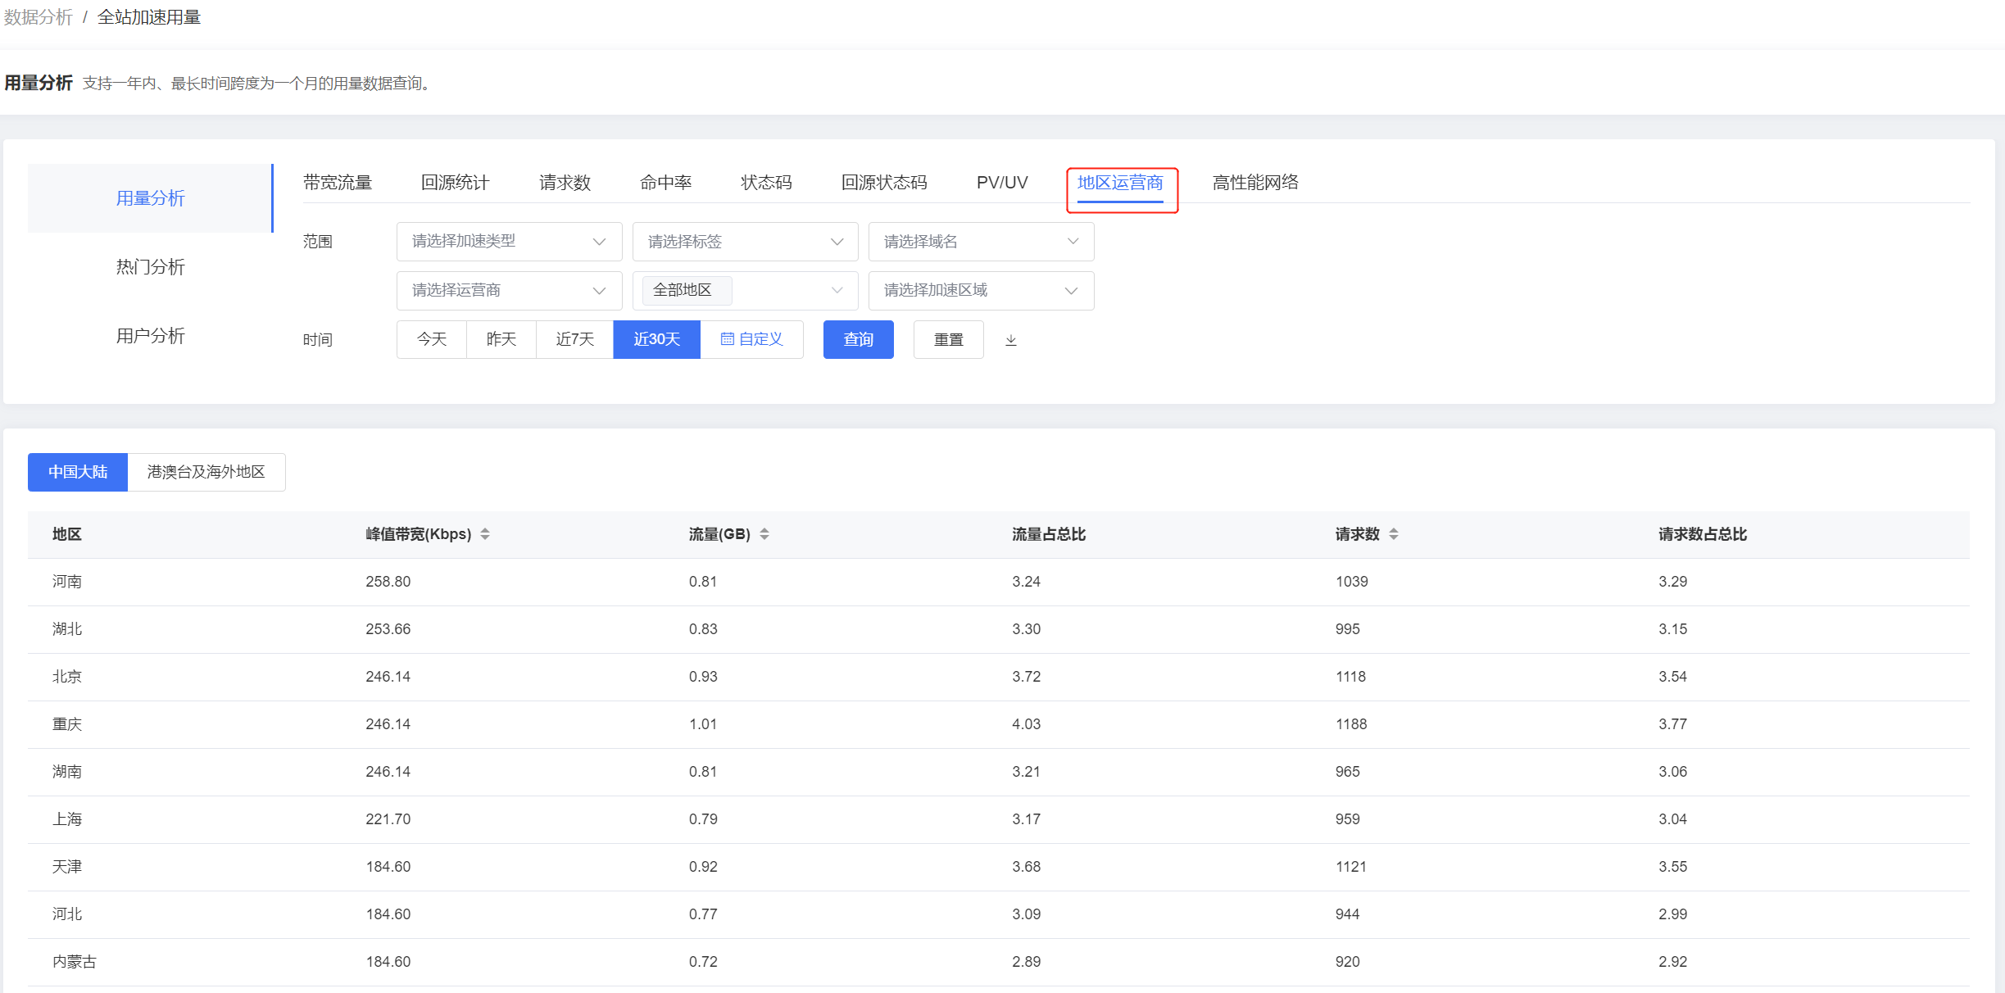Switch to 状态码 tab
Viewport: 2005px width, 993px height.
[x=767, y=183]
